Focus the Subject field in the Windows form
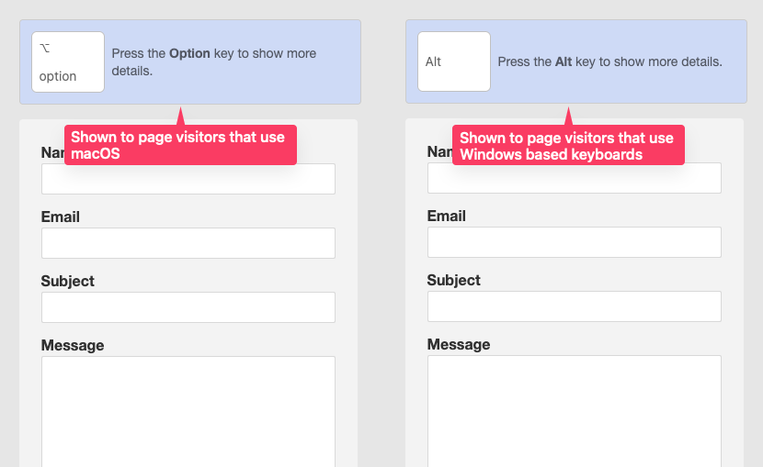Image resolution: width=763 pixels, height=467 pixels. pyautogui.click(x=575, y=306)
